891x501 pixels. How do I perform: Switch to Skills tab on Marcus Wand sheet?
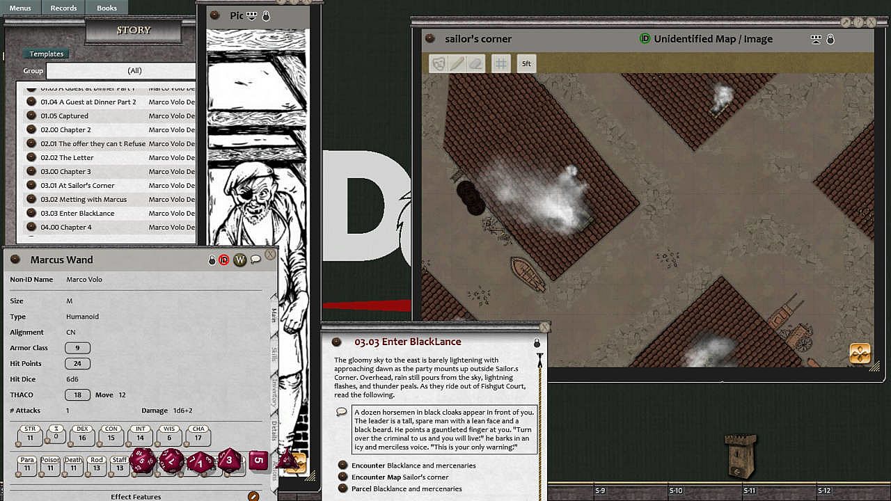pyautogui.click(x=274, y=354)
